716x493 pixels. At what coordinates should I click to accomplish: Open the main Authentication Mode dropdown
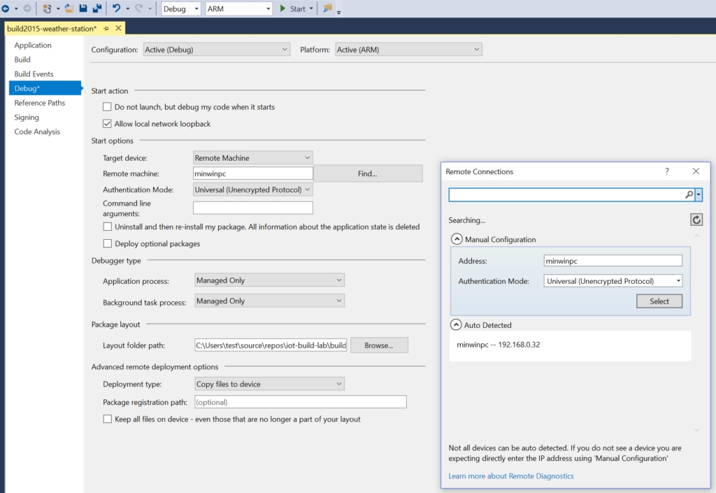coord(253,190)
